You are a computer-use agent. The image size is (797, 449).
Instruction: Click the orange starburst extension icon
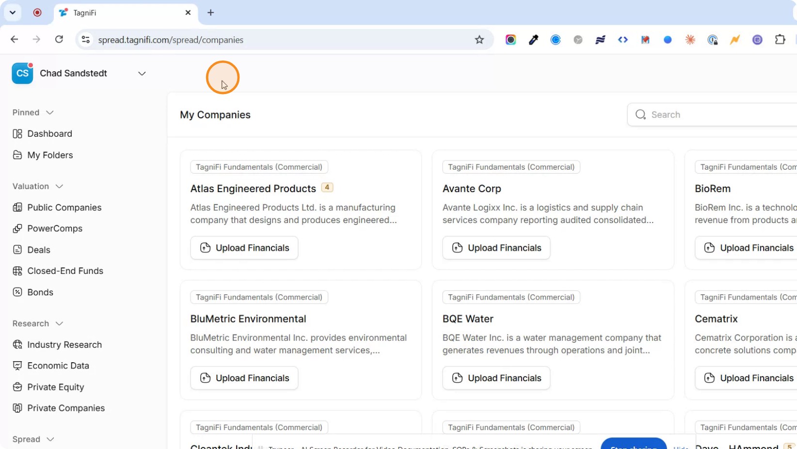690,40
